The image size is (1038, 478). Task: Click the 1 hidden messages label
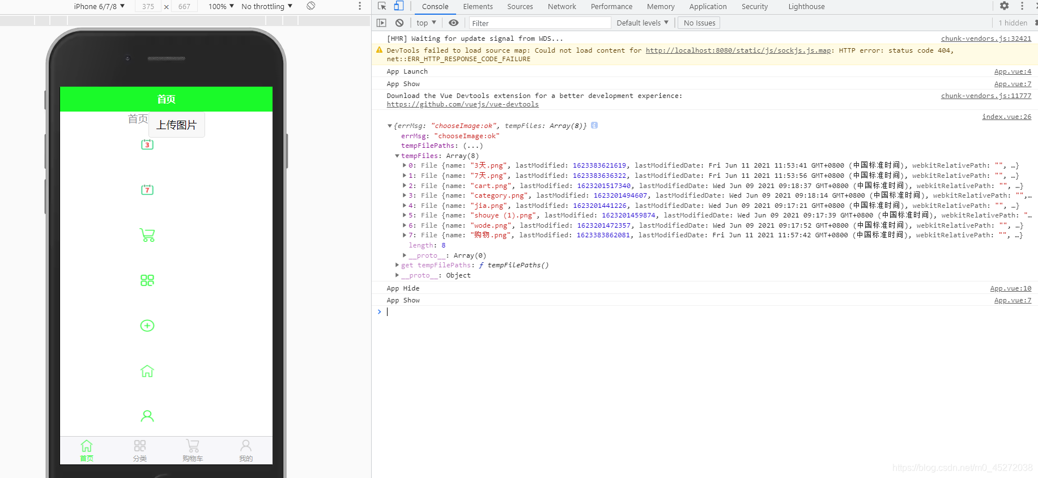pos(1013,23)
